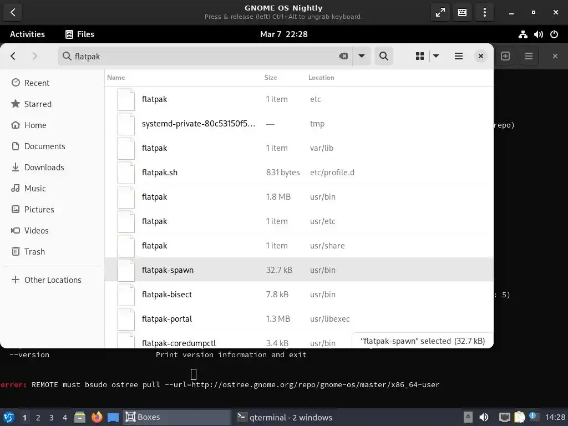Viewport: 568px width, 426px height.
Task: Select flatpak 1.8 MB in usr/bin
Action: [x=299, y=197]
